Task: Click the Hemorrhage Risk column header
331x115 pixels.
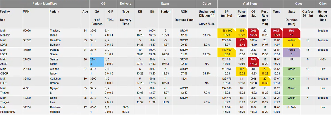Action: coord(323,16)
